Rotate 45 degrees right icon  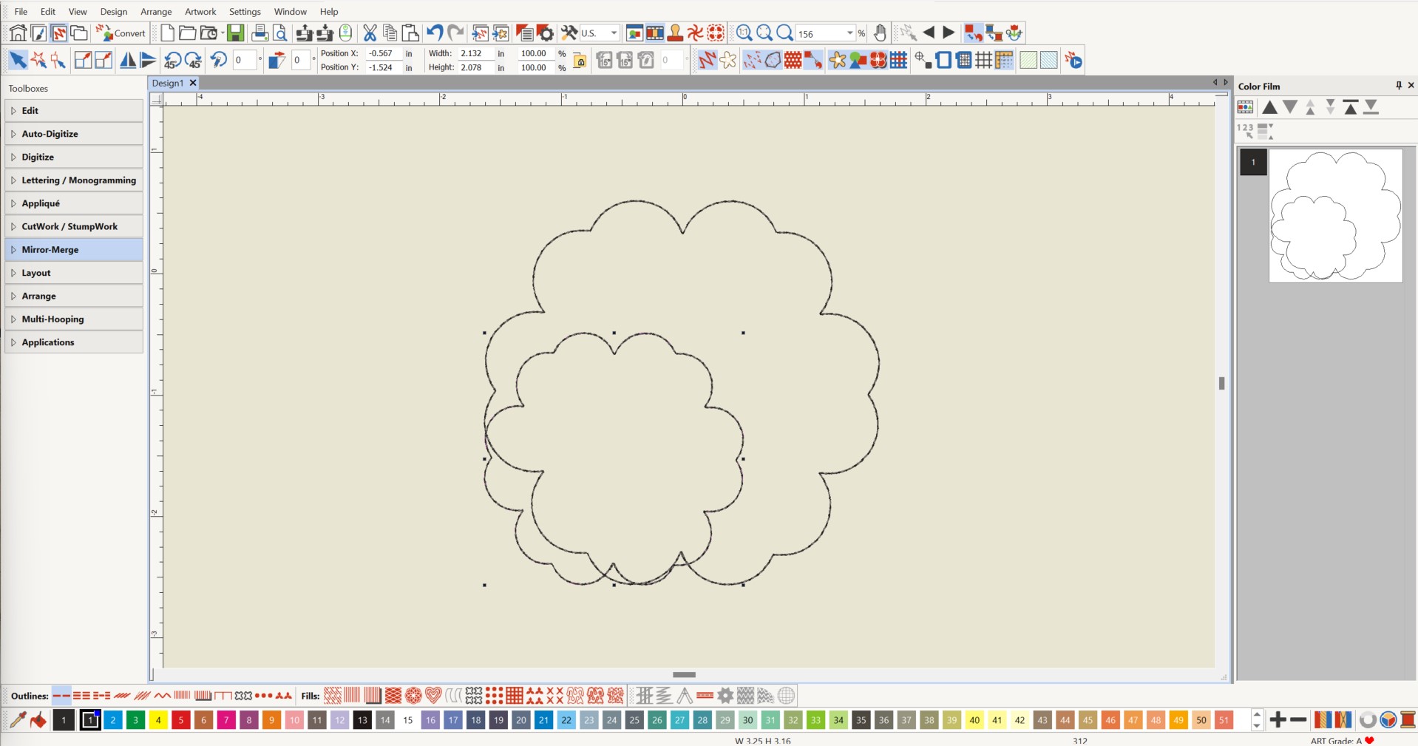[194, 60]
